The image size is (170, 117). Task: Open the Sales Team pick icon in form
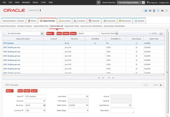pyautogui.click(x=87, y=105)
